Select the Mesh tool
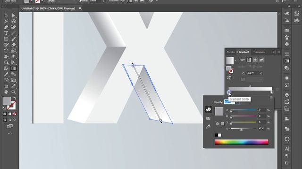Screen dimensions: 302x169 (x=6, y=69)
